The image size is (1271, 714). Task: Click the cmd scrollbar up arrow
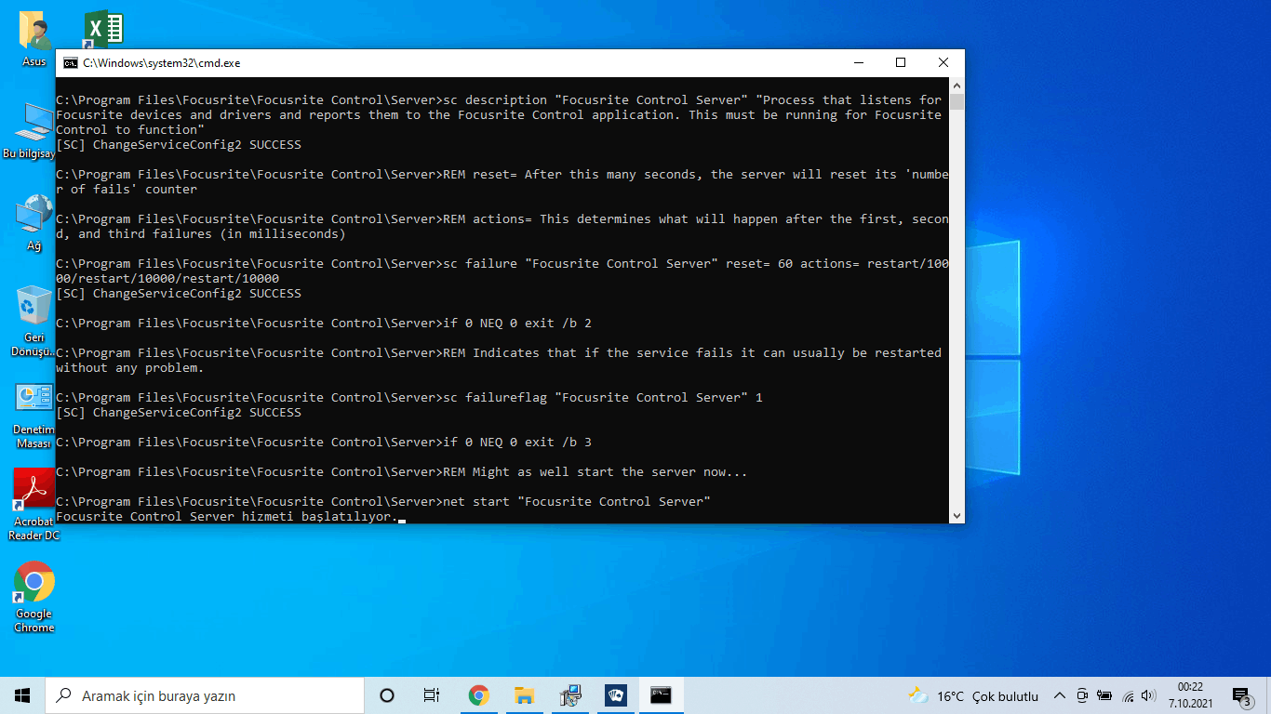coord(957,86)
